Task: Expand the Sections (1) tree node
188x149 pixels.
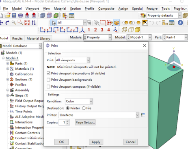Action: 8,80
